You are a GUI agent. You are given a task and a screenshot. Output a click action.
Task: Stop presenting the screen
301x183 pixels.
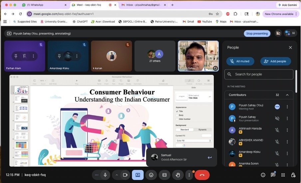(x=257, y=33)
